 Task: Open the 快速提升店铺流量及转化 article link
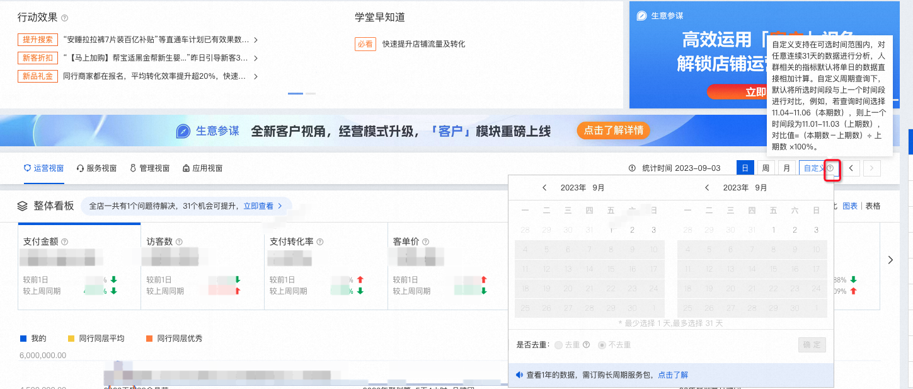click(x=423, y=44)
